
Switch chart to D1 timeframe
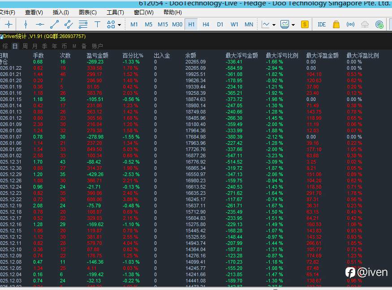[220, 25]
